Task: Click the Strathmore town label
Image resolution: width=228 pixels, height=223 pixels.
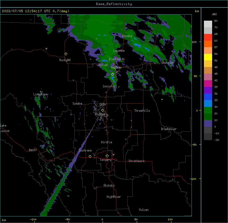Action: click(x=136, y=161)
